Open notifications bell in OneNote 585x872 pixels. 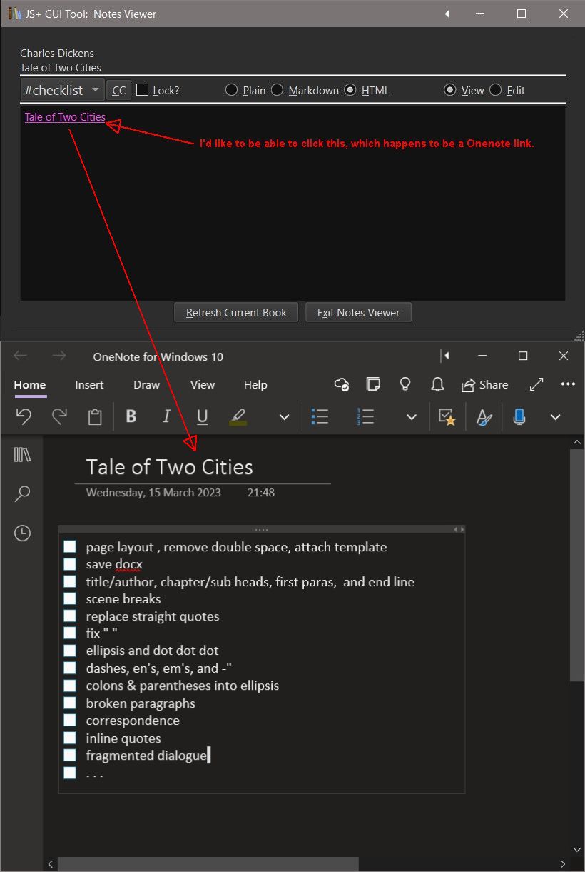[x=438, y=384]
